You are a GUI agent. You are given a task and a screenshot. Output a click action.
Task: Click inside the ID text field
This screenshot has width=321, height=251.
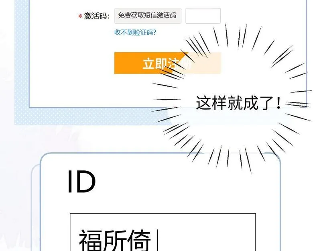tap(163, 232)
